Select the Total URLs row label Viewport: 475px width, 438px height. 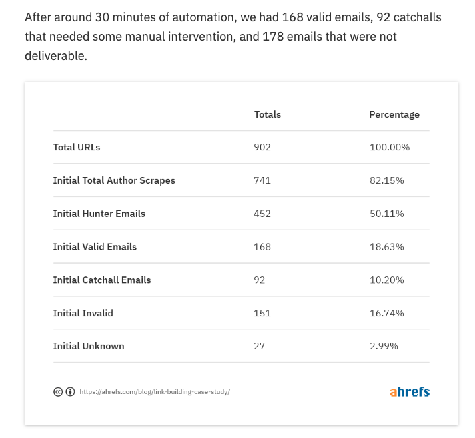77,148
